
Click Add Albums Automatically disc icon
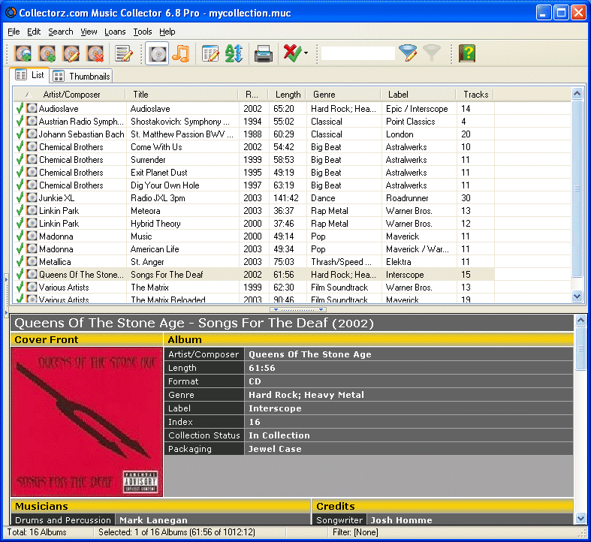pos(23,53)
